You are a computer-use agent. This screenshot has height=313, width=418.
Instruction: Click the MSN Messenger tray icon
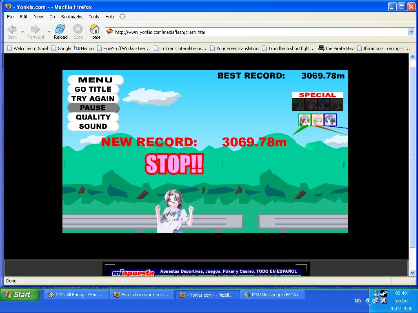point(376,293)
